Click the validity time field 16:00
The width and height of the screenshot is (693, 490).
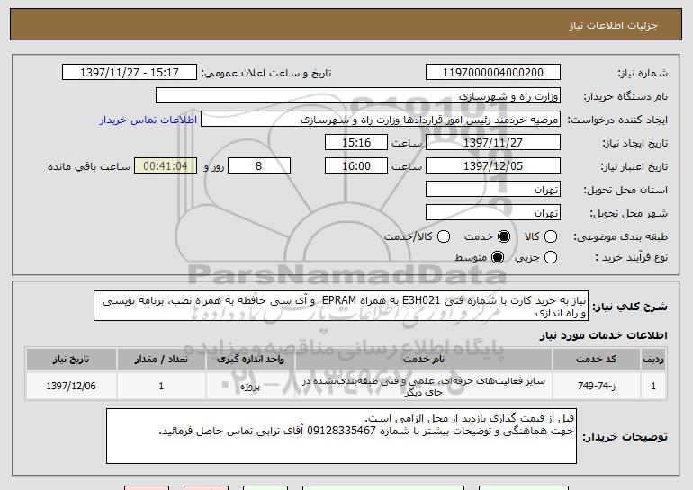pos(356,166)
